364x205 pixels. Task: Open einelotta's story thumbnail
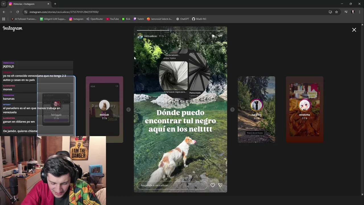[x=305, y=109]
